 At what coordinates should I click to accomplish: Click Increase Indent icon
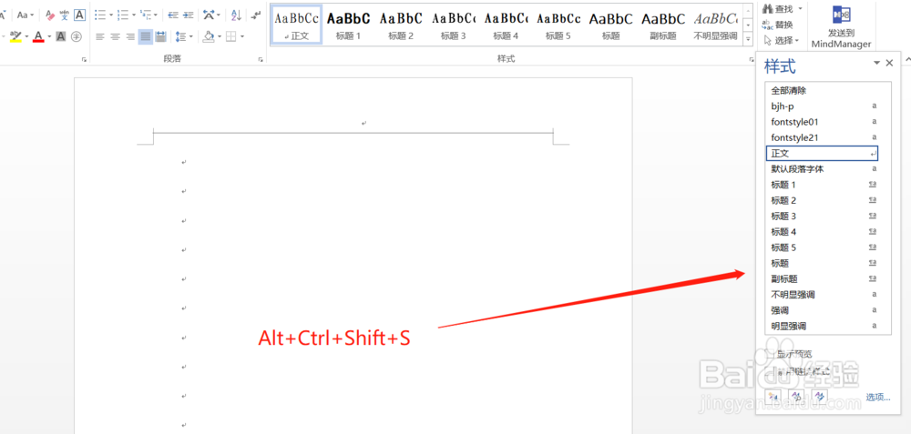click(188, 15)
